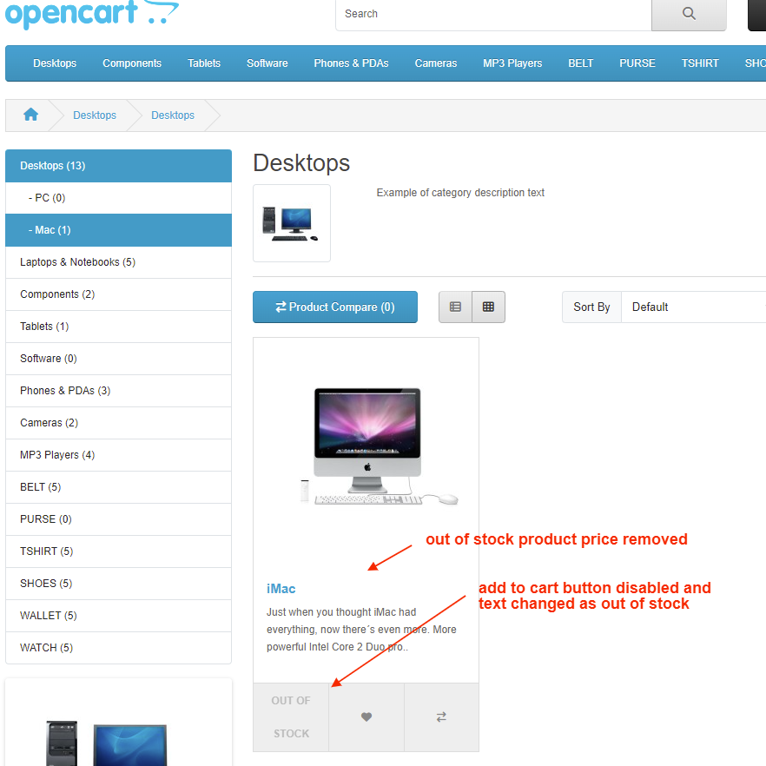
Task: Click the home icon in breadcrumb
Action: pos(30,115)
